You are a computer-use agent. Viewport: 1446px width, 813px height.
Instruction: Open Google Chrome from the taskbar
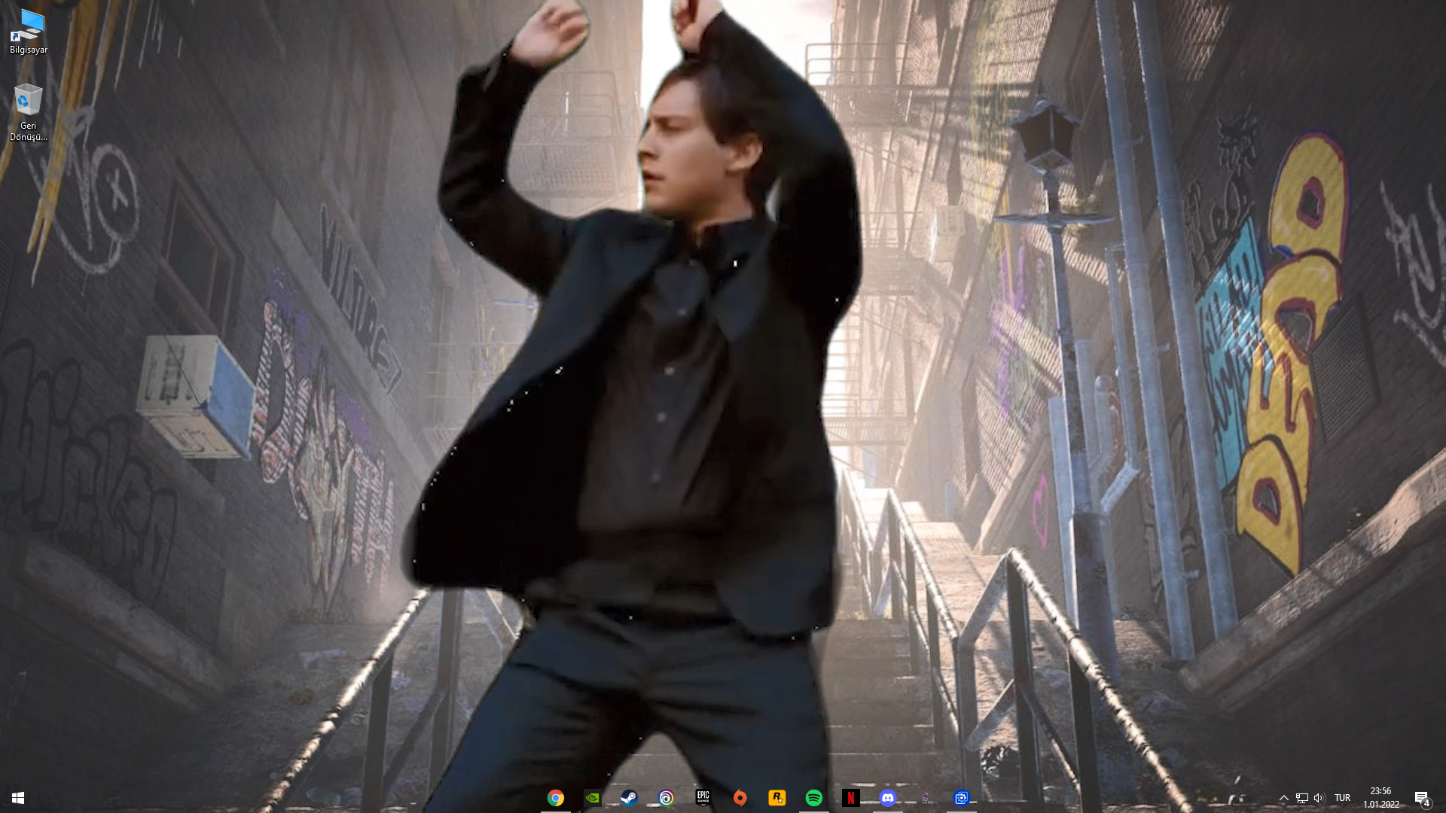point(556,798)
